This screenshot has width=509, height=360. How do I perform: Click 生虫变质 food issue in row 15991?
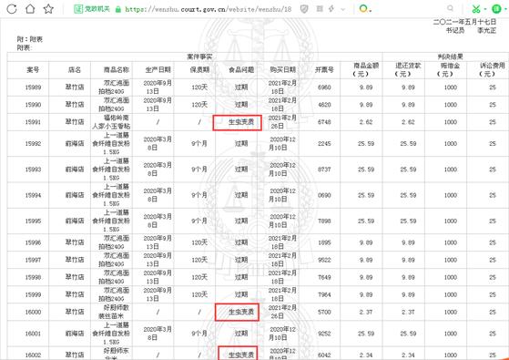[241, 122]
